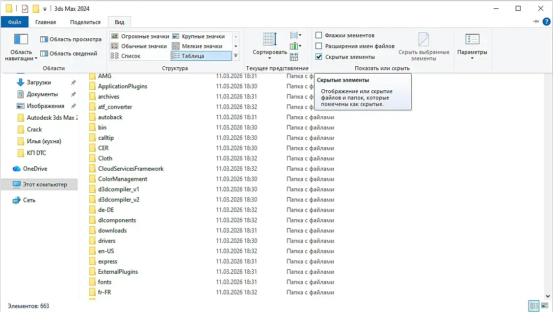Open the Сортировать sort menu
This screenshot has height=312, width=553.
270,46
